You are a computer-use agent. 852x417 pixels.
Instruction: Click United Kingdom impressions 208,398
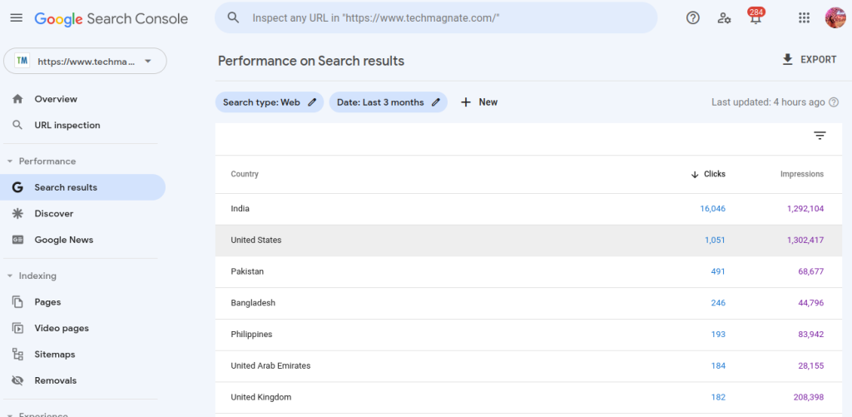coord(809,397)
